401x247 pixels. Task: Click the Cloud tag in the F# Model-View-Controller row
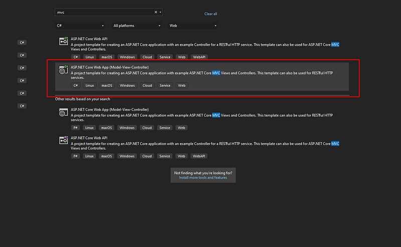(147, 128)
